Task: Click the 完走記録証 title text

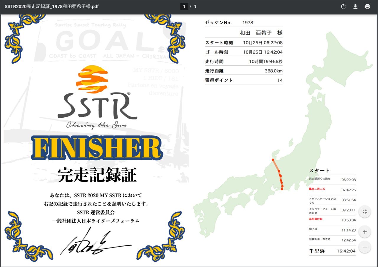Action: coord(97,175)
